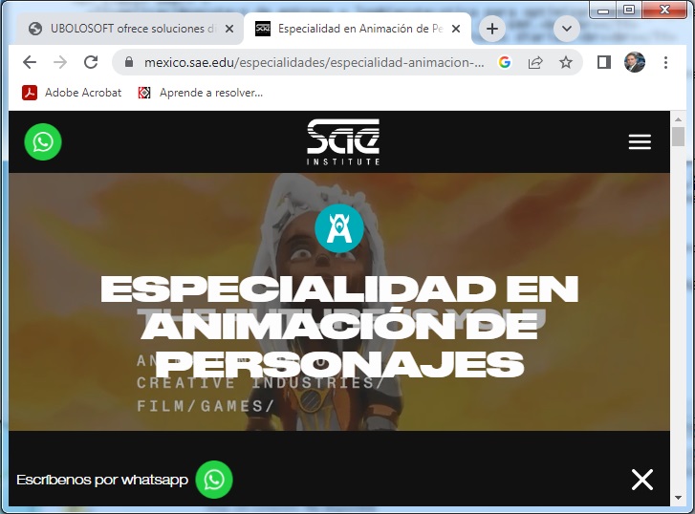695x514 pixels.
Task: Open the 'Aprende a resolver...' bookmark
Action: [201, 93]
